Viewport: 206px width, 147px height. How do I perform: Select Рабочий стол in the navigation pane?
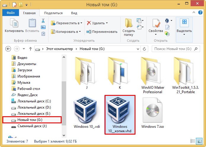point(25,89)
